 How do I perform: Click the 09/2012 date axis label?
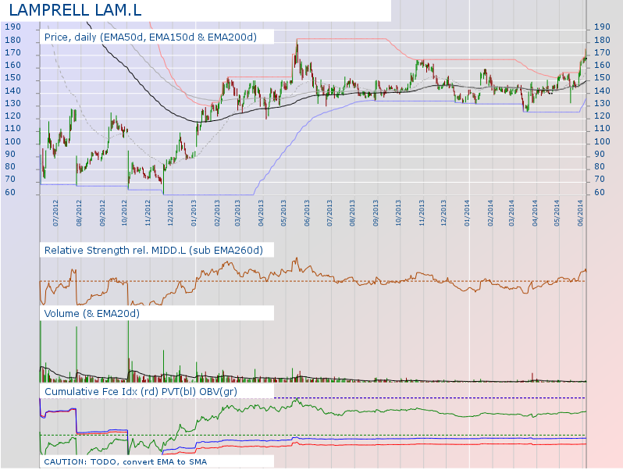102,213
